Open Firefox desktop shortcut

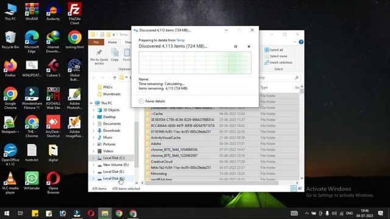[10, 68]
